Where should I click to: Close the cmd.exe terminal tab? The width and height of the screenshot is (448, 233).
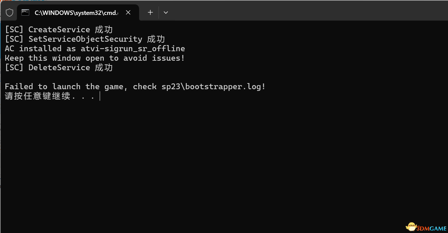pyautogui.click(x=128, y=13)
